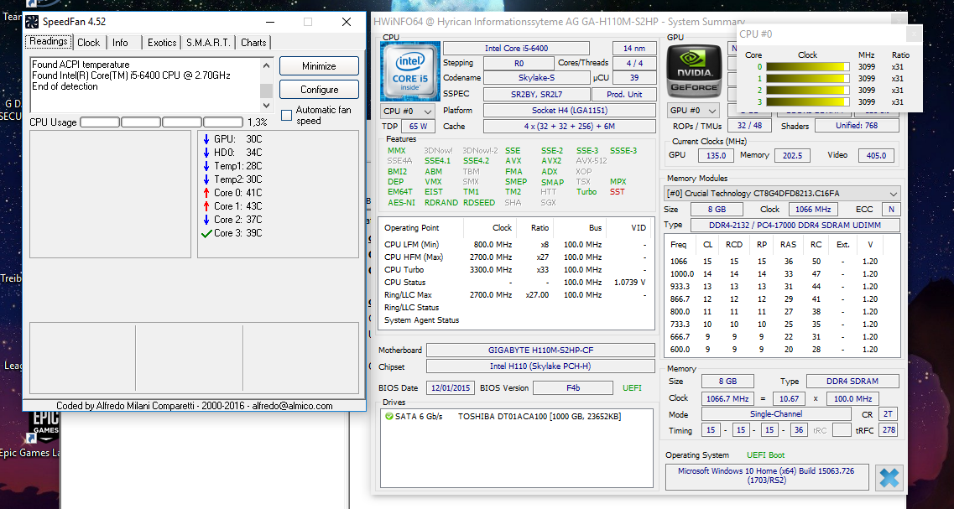
Task: Click the Socket H4 (LGA1151) platform field
Action: tap(570, 111)
